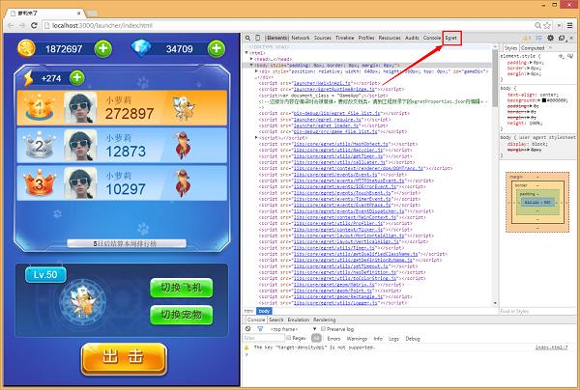Viewport: 580px width, 390px height.
Task: Filter console by Logs
Action: click(x=394, y=338)
